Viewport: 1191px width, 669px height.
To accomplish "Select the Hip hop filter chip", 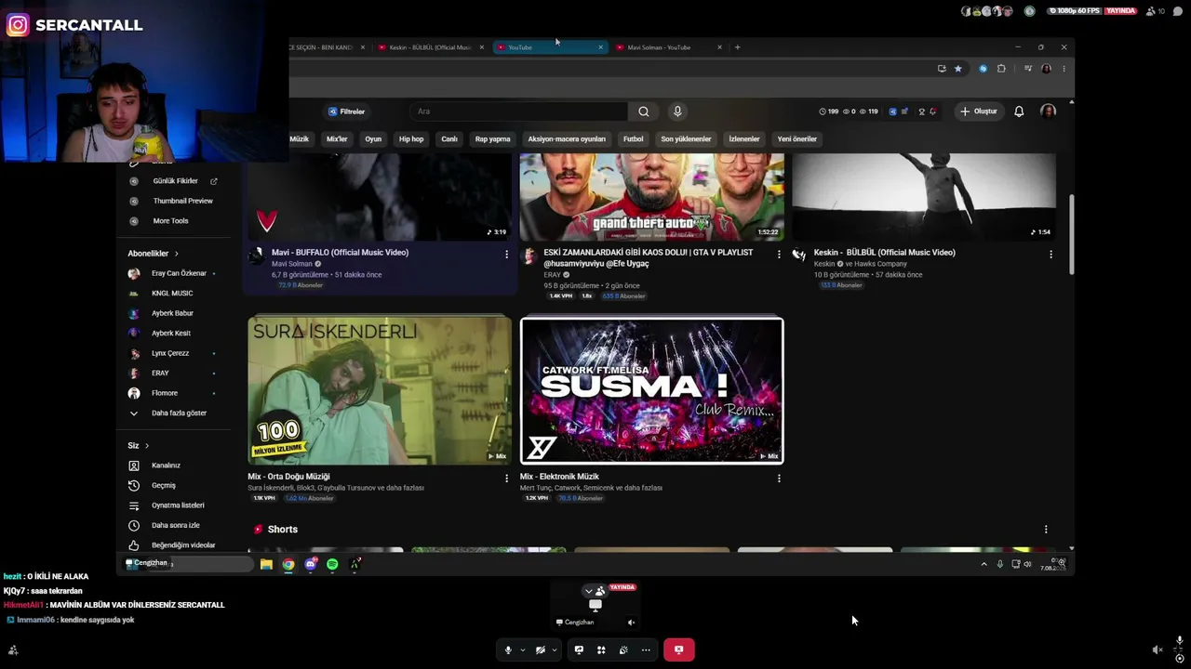I will click(x=411, y=139).
